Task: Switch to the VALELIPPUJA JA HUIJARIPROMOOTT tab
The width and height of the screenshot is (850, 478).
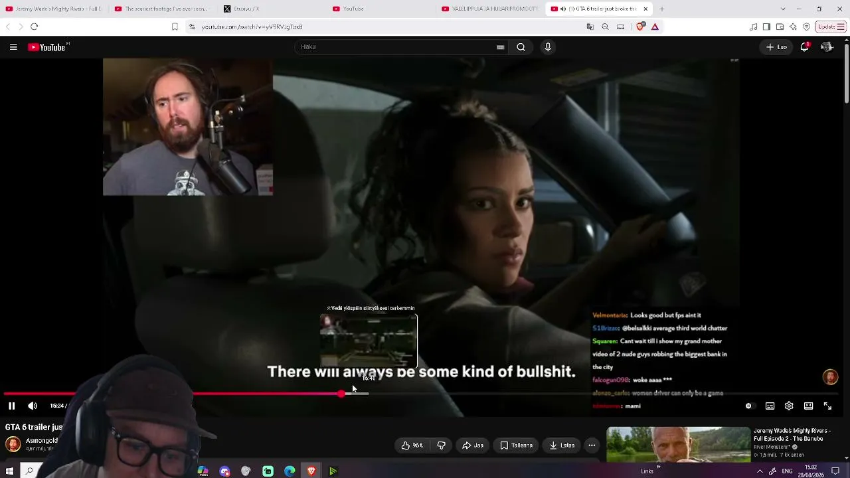Action: [490, 9]
